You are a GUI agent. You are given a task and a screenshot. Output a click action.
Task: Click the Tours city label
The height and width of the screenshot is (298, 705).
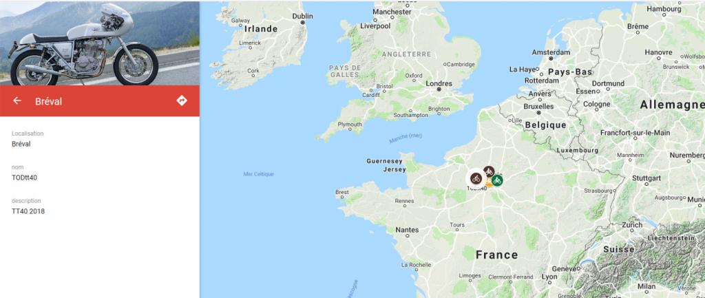(x=457, y=225)
